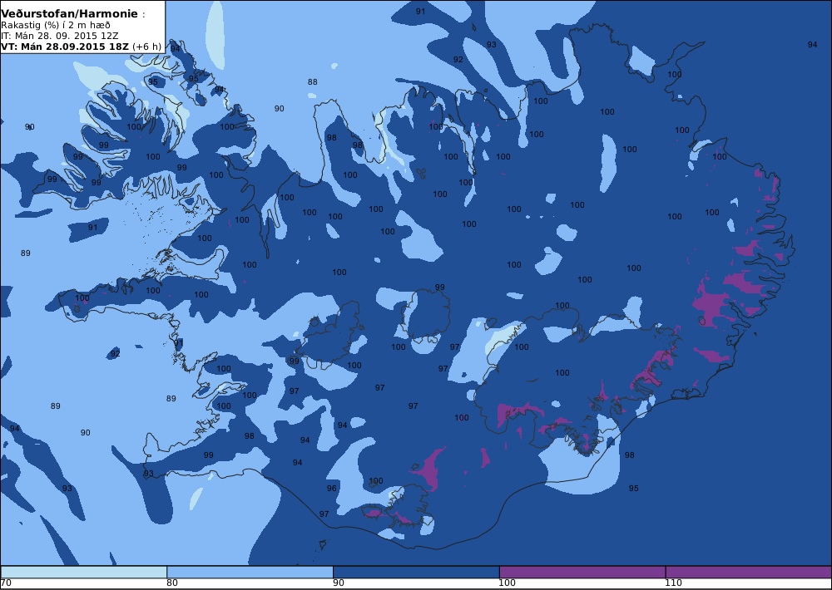Click the "90" legend scale label
The image size is (832, 590).
pos(338,583)
